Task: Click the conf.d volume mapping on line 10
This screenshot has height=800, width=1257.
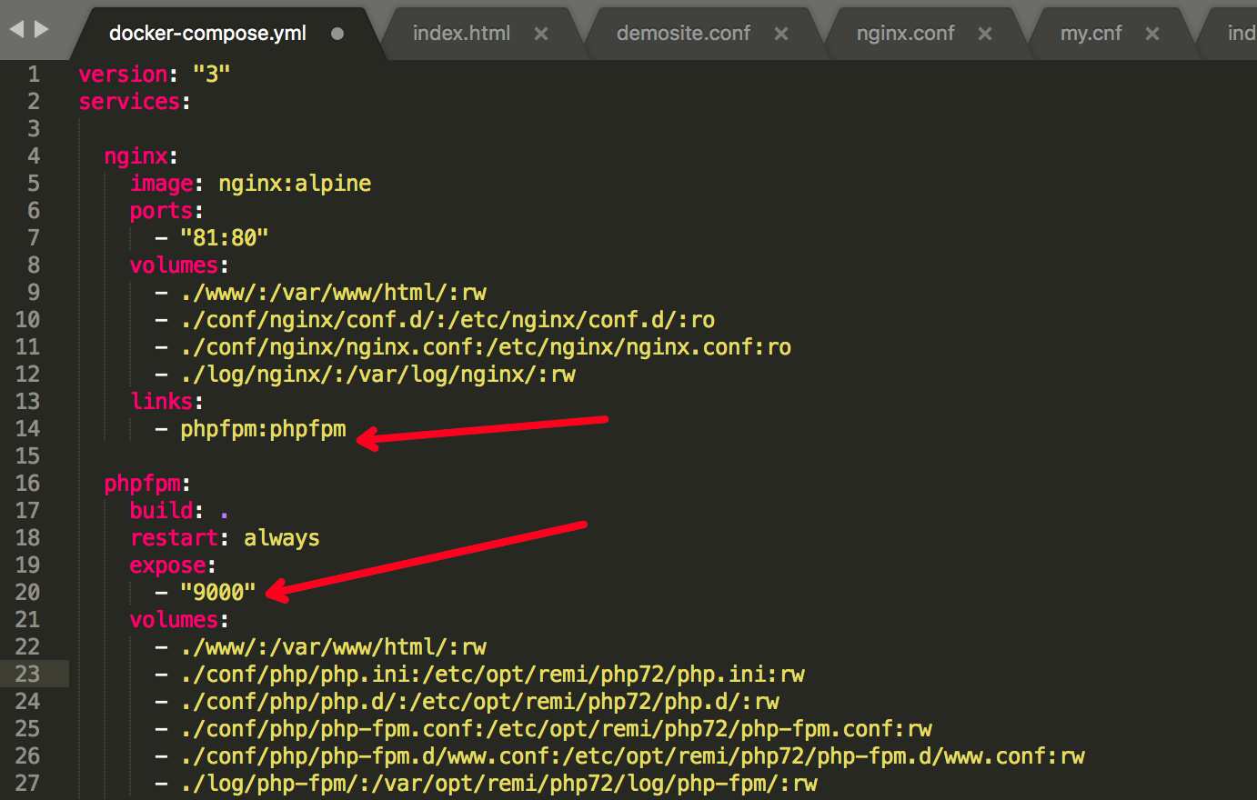Action: pos(447,320)
